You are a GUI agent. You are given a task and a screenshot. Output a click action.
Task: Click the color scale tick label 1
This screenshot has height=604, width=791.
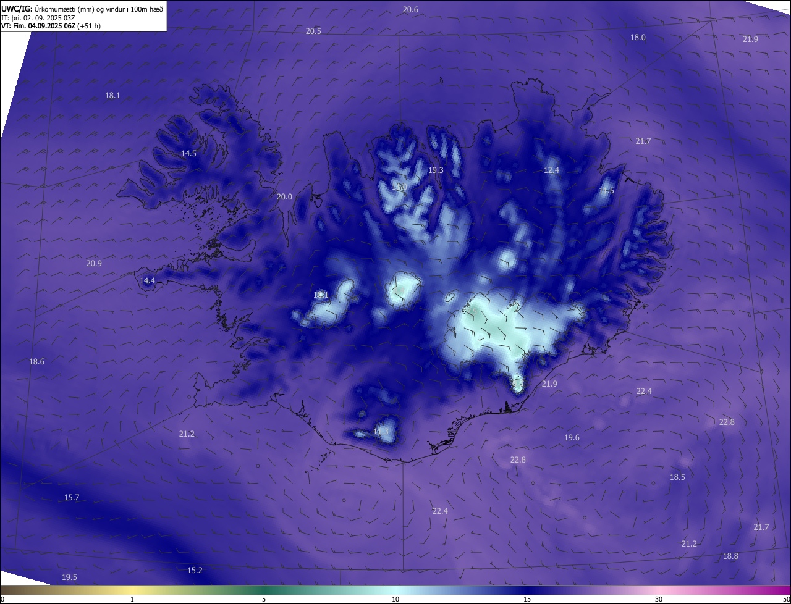point(132,599)
